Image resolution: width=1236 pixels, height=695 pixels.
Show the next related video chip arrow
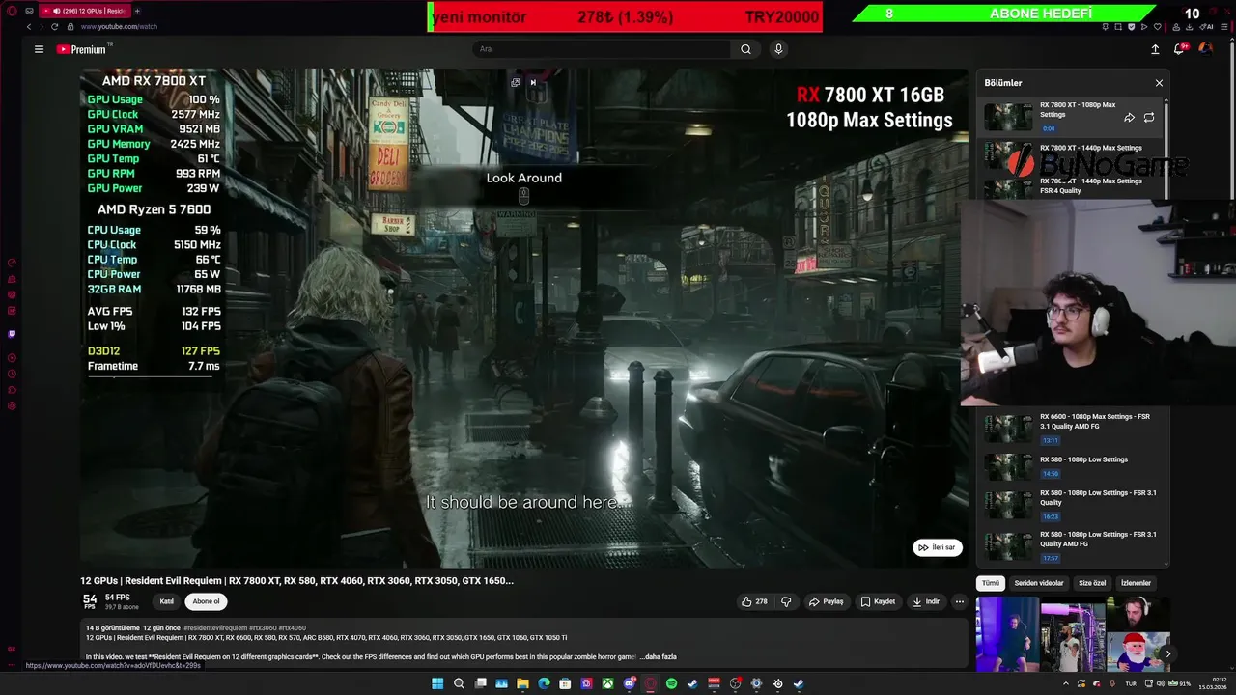1167,653
